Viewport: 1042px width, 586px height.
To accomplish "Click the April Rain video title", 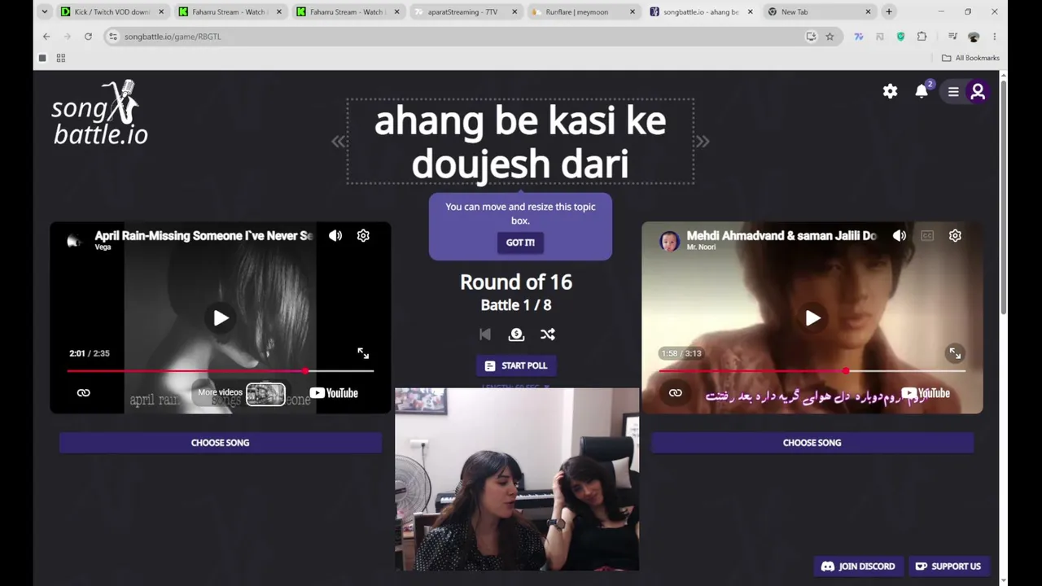I will click(x=204, y=236).
